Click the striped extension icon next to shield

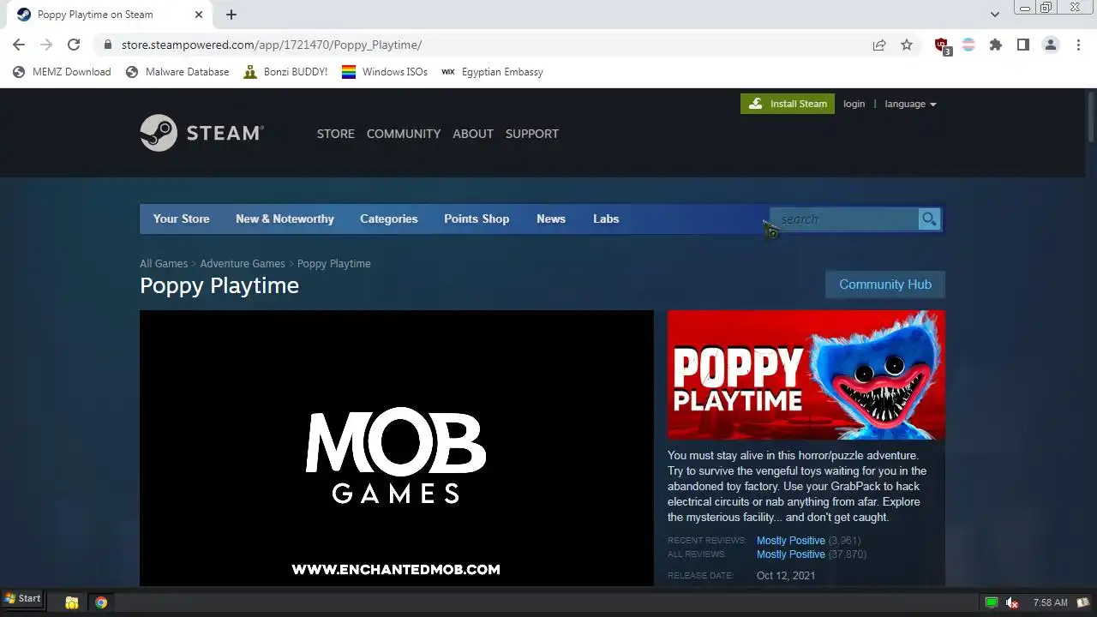[x=968, y=45]
